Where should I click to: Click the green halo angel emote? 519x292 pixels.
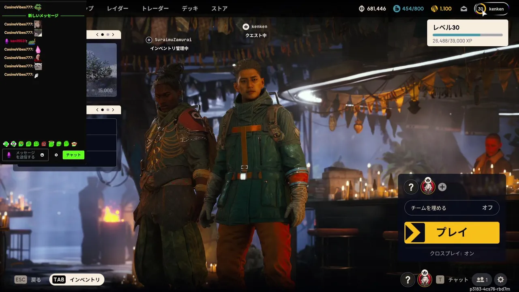[51, 144]
